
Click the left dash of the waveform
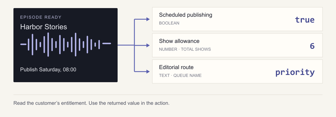24,44
